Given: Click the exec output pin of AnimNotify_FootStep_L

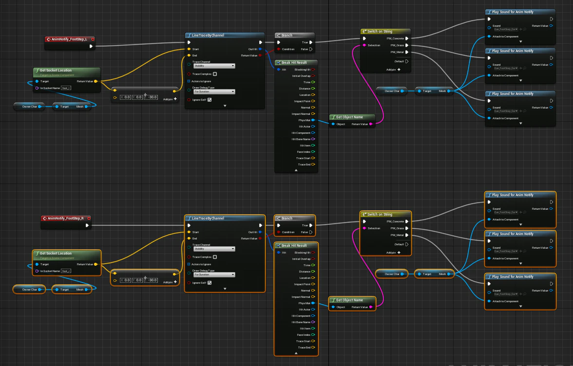Looking at the screenshot, I should (91, 46).
